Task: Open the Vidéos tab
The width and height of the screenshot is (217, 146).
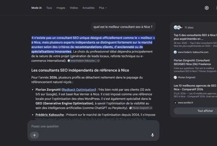Action: coord(74,8)
